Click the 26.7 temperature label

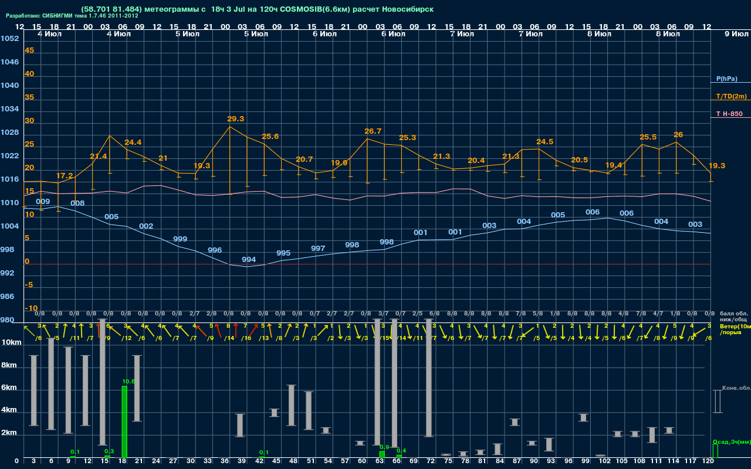coord(373,131)
